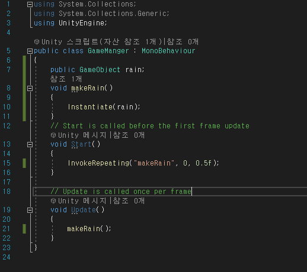This screenshot has height=272, width=307.
Task: Click makeRain() call on line 21
Action: pyautogui.click(x=88, y=229)
